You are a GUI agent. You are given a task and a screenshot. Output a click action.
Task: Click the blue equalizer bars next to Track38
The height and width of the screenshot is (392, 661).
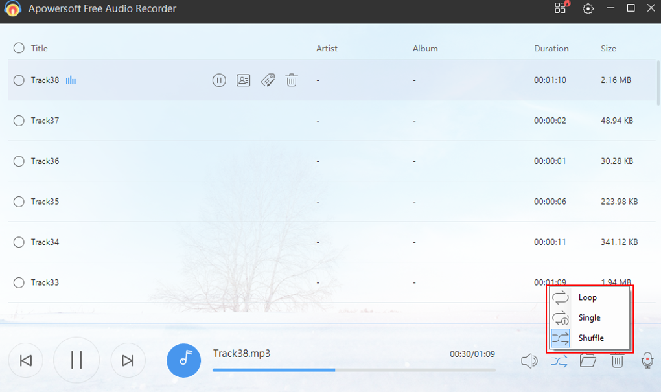pos(71,80)
